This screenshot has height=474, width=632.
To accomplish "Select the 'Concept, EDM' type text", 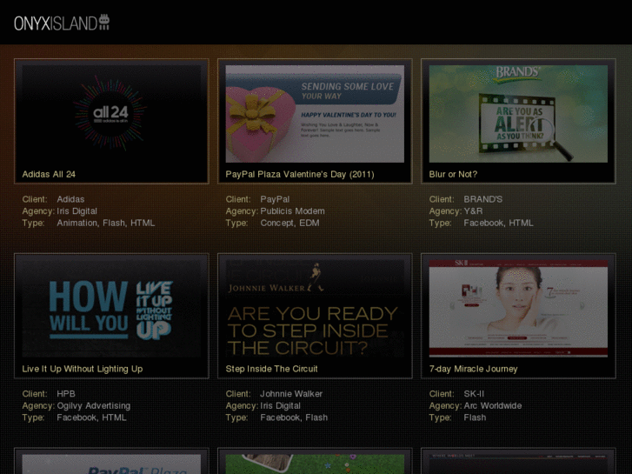I will coord(289,223).
